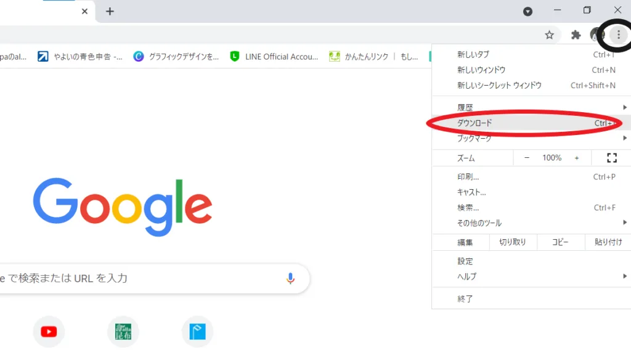Open 設定 from the Chrome menu
This screenshot has width=631, height=355.
tap(465, 261)
